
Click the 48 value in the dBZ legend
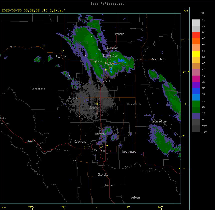pos(204,63)
